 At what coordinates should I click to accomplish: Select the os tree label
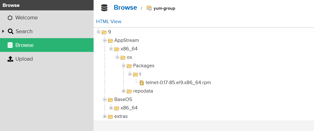pos(129,57)
